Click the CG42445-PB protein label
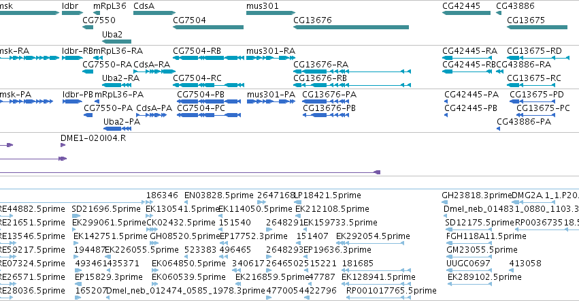The width and height of the screenshot is (579, 301). 471,108
